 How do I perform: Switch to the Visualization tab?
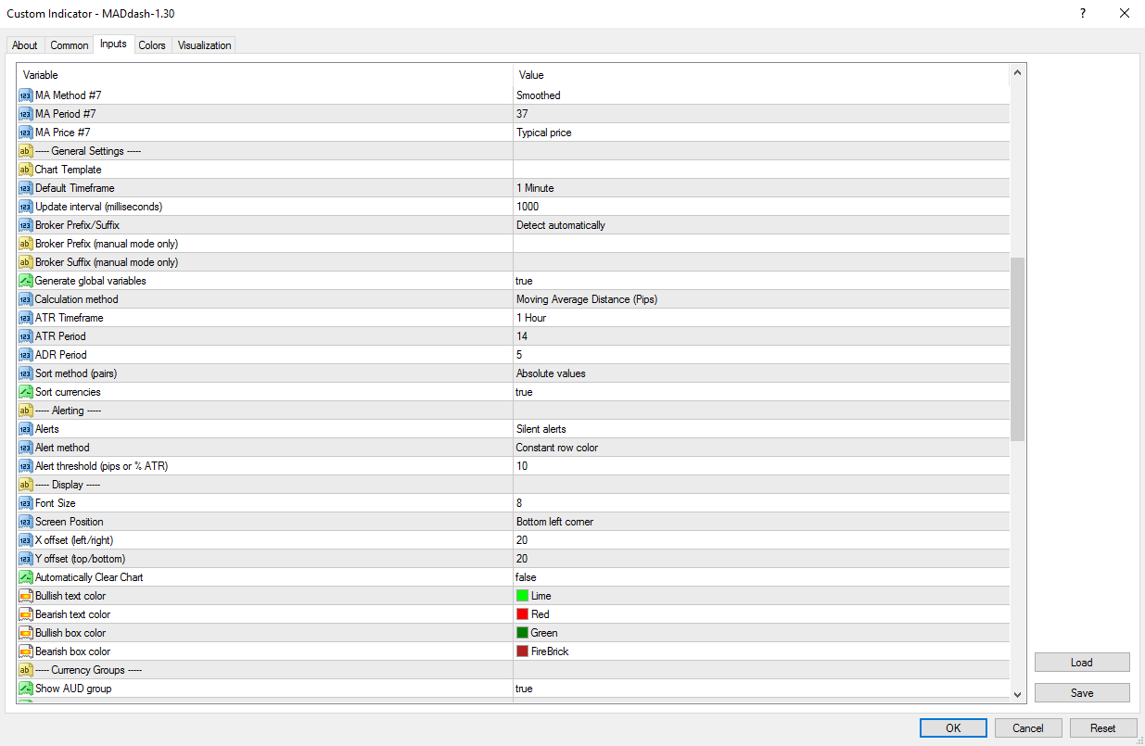pos(204,45)
